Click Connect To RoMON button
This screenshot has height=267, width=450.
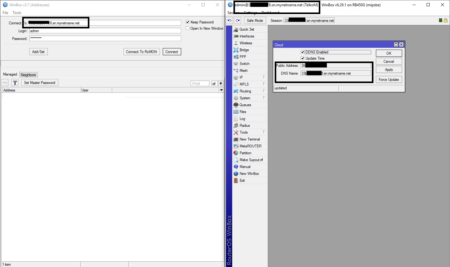pyautogui.click(x=142, y=52)
